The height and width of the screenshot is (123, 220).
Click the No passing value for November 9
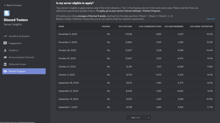click(108, 34)
